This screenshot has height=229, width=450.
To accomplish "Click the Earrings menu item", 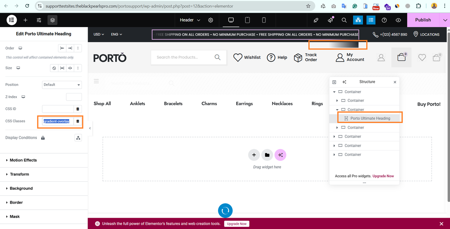I will (x=244, y=104).
